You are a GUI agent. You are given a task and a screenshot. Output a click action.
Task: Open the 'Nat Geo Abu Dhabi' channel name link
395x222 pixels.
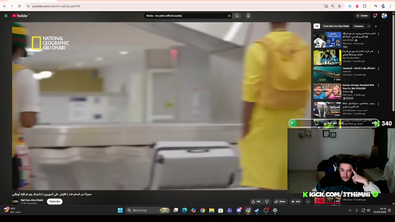(x=32, y=200)
